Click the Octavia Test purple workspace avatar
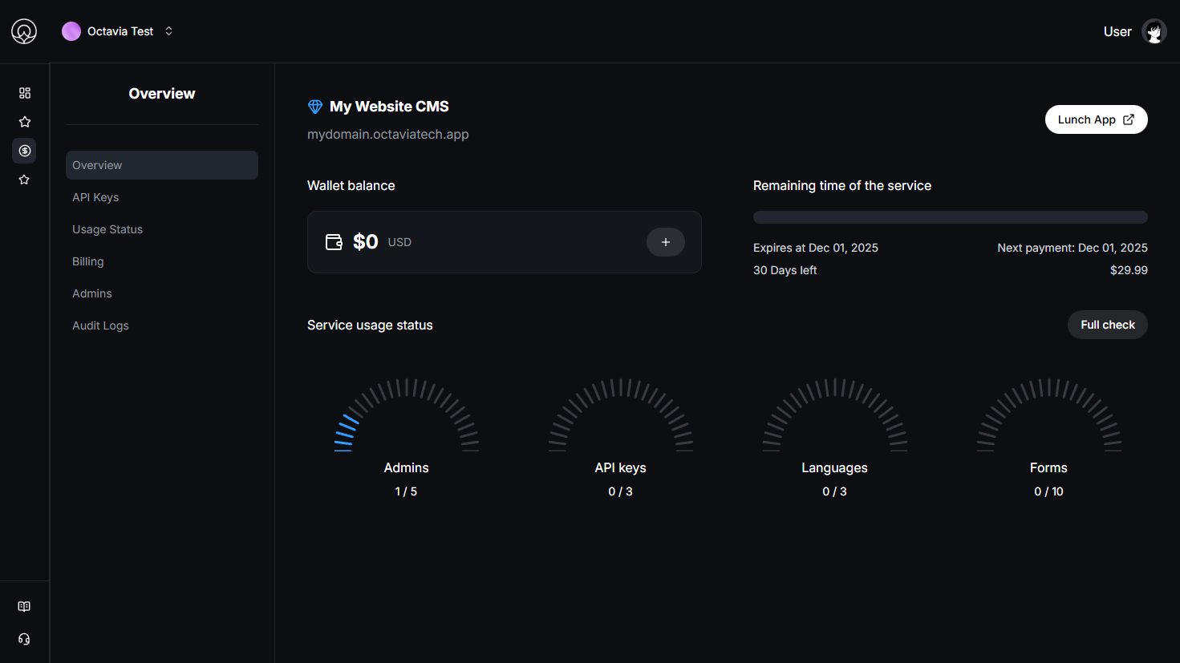This screenshot has height=663, width=1180. click(71, 30)
